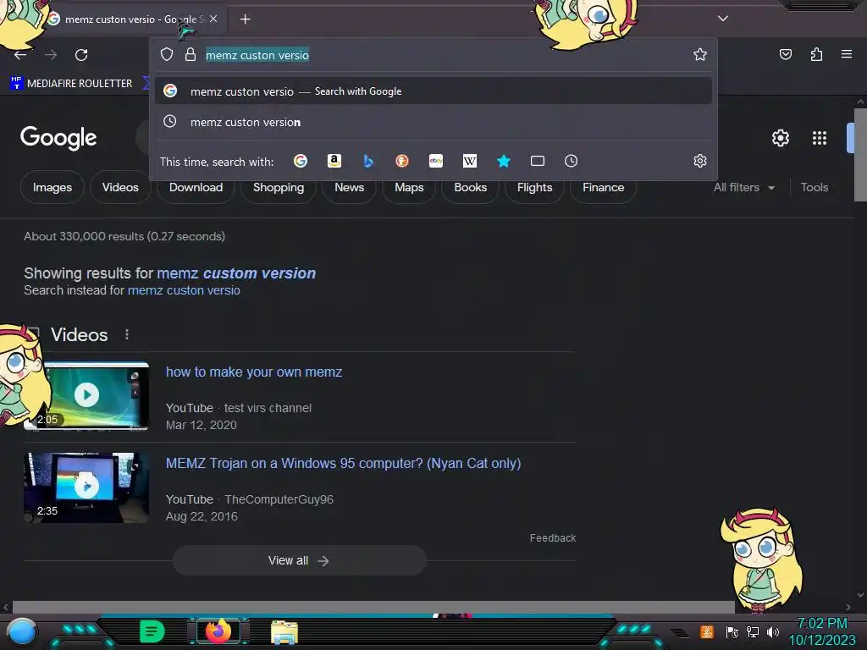
Task: Open File Explorer from taskbar
Action: 284,631
